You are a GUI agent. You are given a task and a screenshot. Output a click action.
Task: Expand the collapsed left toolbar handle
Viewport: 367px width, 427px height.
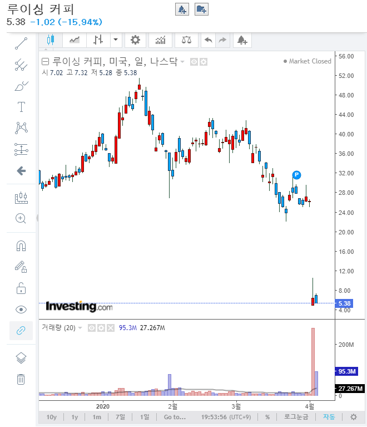pos(37,218)
